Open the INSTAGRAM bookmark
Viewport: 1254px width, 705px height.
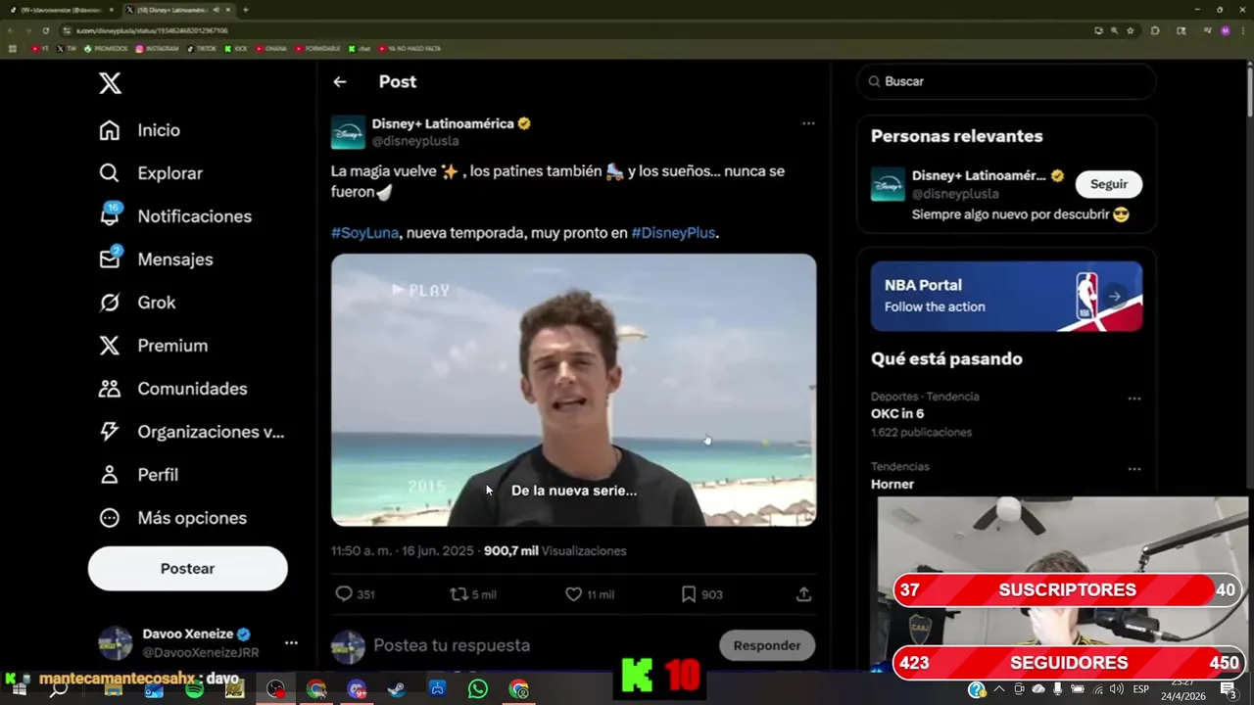(x=158, y=48)
